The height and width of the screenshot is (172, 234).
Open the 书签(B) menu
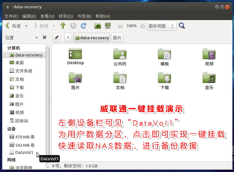tap(84, 16)
